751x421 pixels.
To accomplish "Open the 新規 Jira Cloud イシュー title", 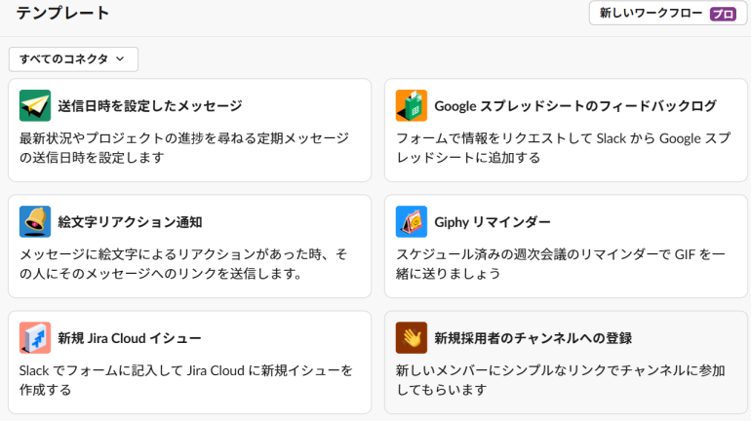I will [x=130, y=337].
